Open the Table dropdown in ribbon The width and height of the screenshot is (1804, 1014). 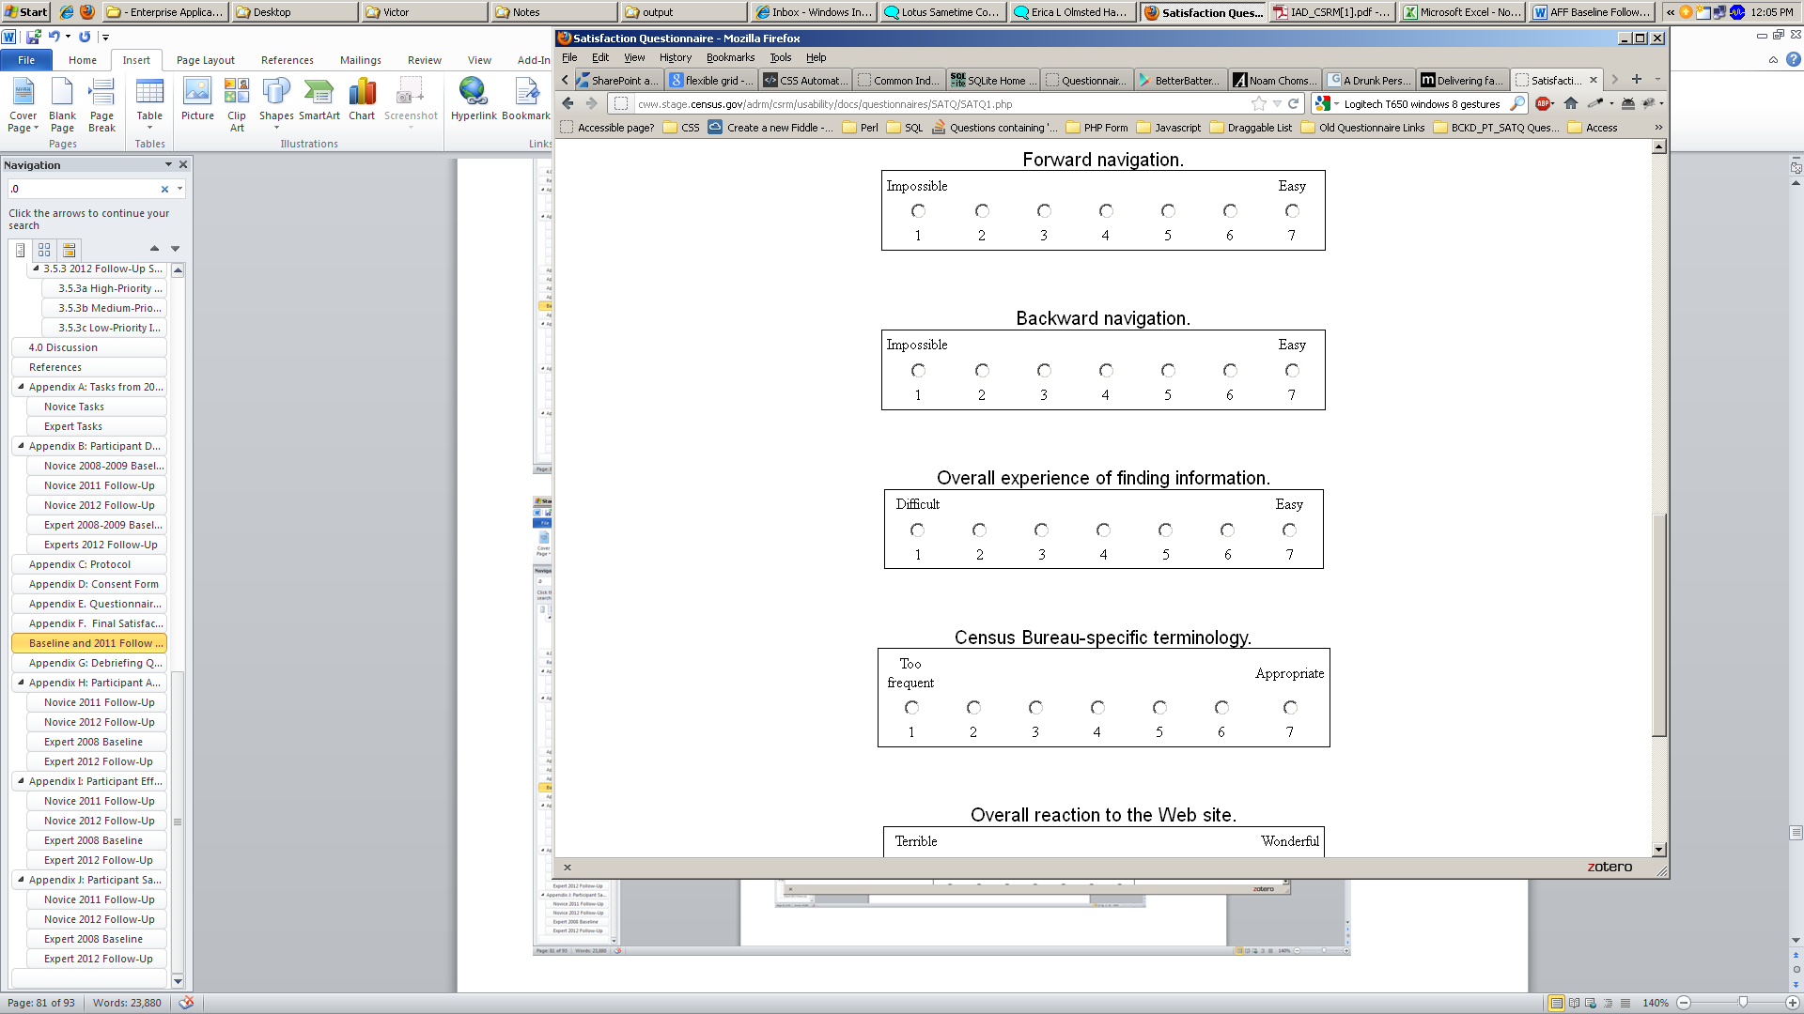(x=149, y=127)
